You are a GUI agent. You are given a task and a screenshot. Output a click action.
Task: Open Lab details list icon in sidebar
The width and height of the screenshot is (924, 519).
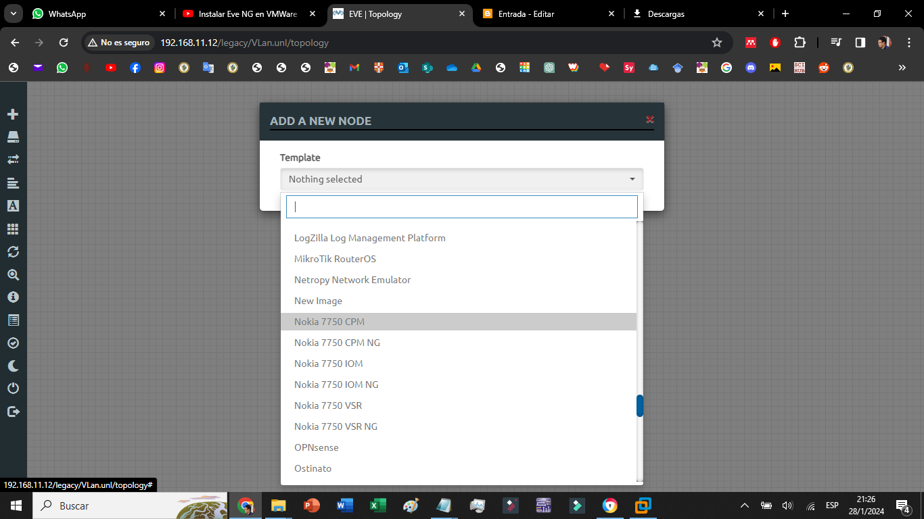(12, 320)
